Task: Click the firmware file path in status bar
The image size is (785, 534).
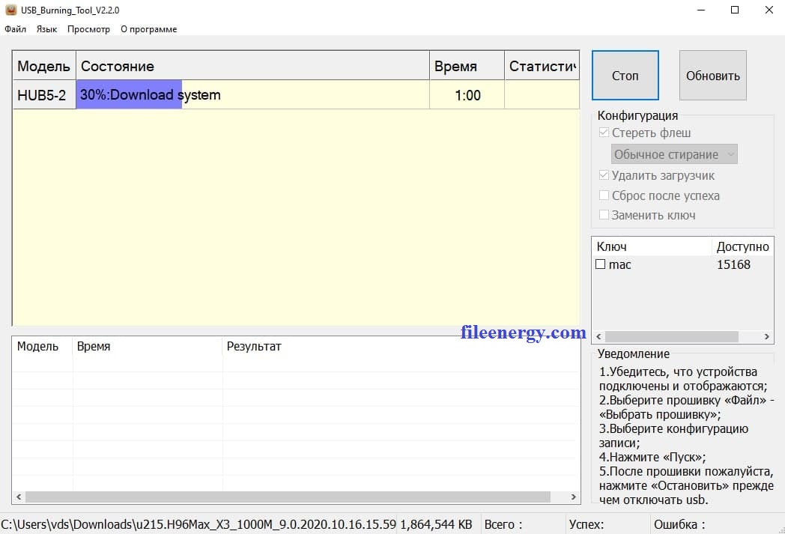Action: pyautogui.click(x=198, y=524)
